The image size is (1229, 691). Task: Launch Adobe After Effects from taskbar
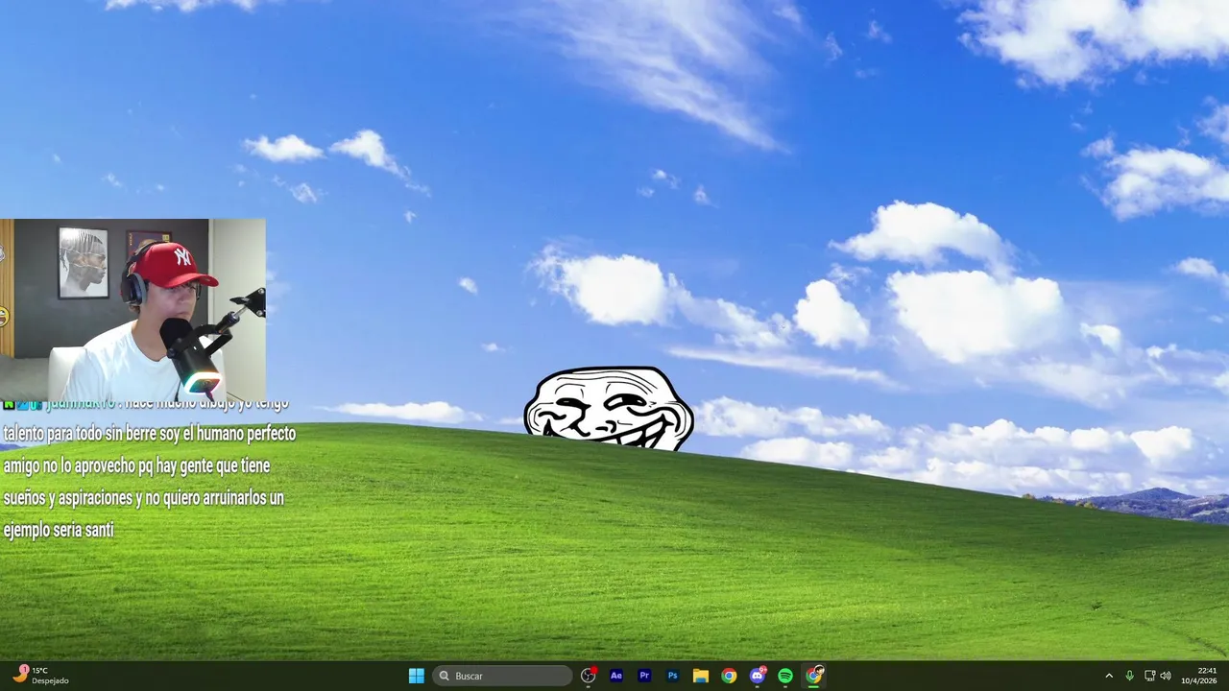click(616, 676)
